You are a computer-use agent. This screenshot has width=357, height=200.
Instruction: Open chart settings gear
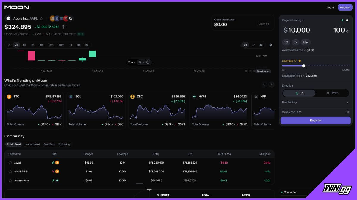point(271,45)
